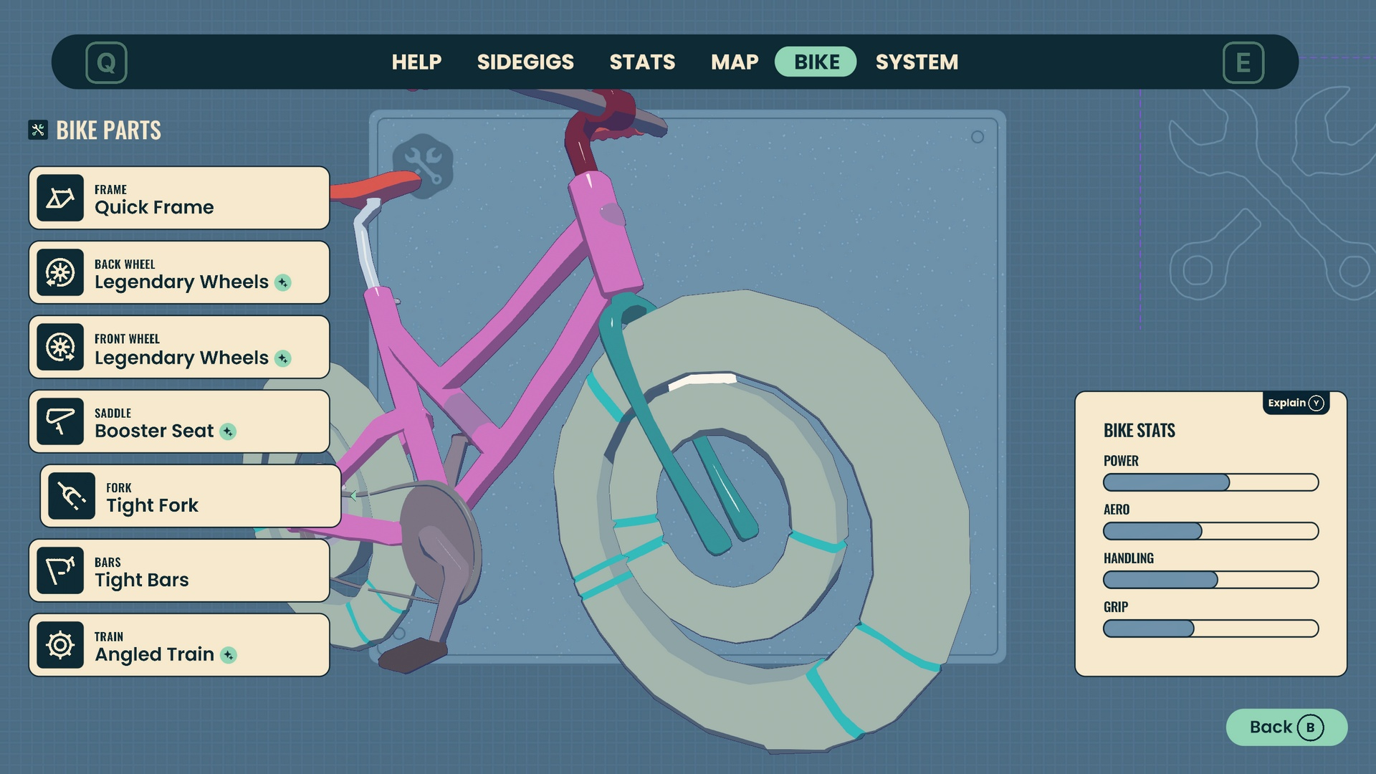This screenshot has width=1376, height=774.
Task: Select the Front Wheel Legendary Wheels card
Action: coord(179,347)
